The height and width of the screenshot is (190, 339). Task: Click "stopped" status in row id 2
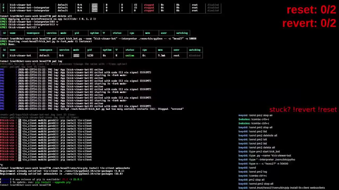click(149, 5)
